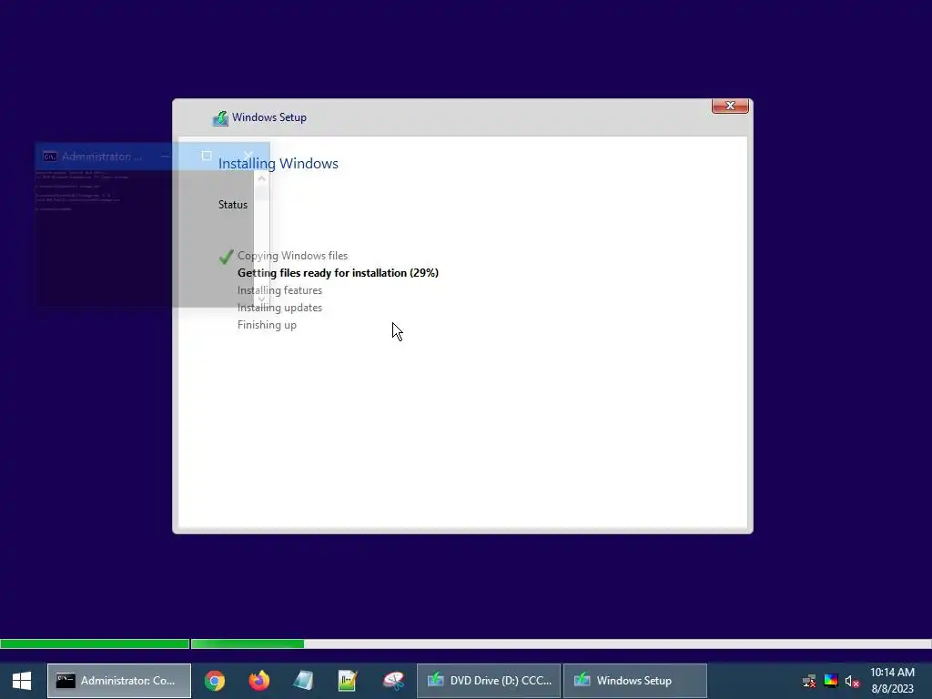932x699 pixels.
Task: Click Getting files ready for installation (29%)
Action: tap(339, 273)
